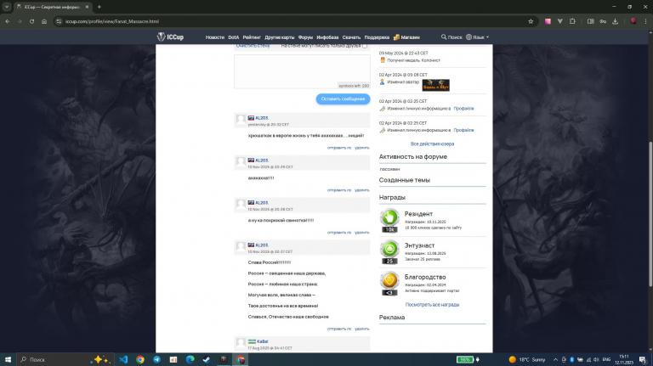Click the Поиск magnifier search icon
This screenshot has width=653, height=366.
pos(451,37)
